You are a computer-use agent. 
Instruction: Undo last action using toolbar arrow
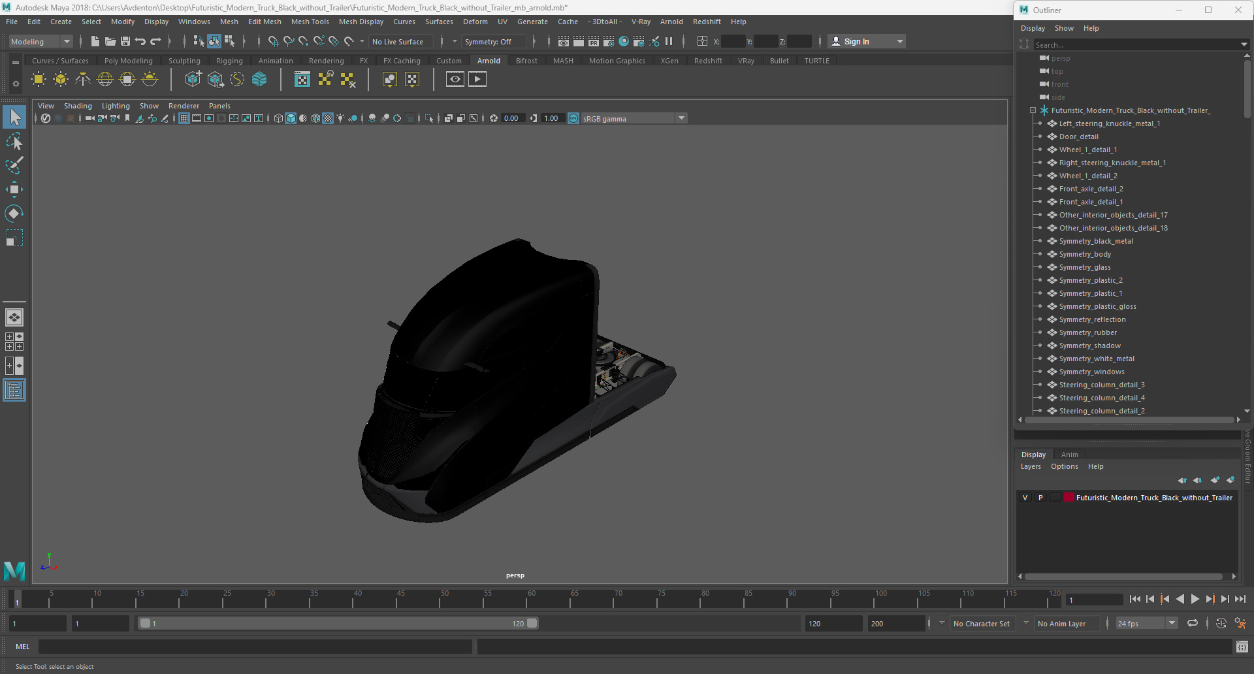coord(140,41)
